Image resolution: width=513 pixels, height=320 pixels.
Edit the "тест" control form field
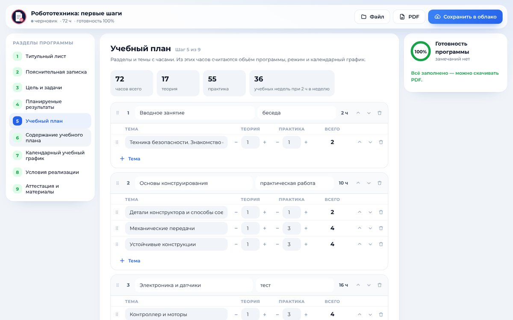pyautogui.click(x=295, y=285)
